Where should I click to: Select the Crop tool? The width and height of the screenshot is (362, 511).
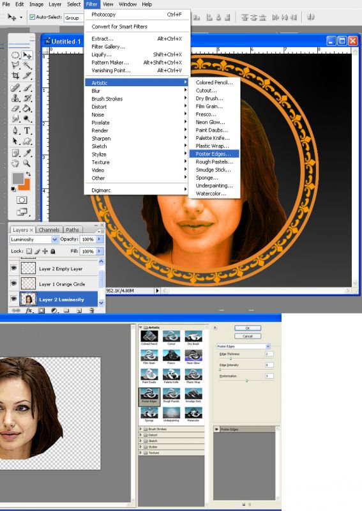(x=15, y=75)
